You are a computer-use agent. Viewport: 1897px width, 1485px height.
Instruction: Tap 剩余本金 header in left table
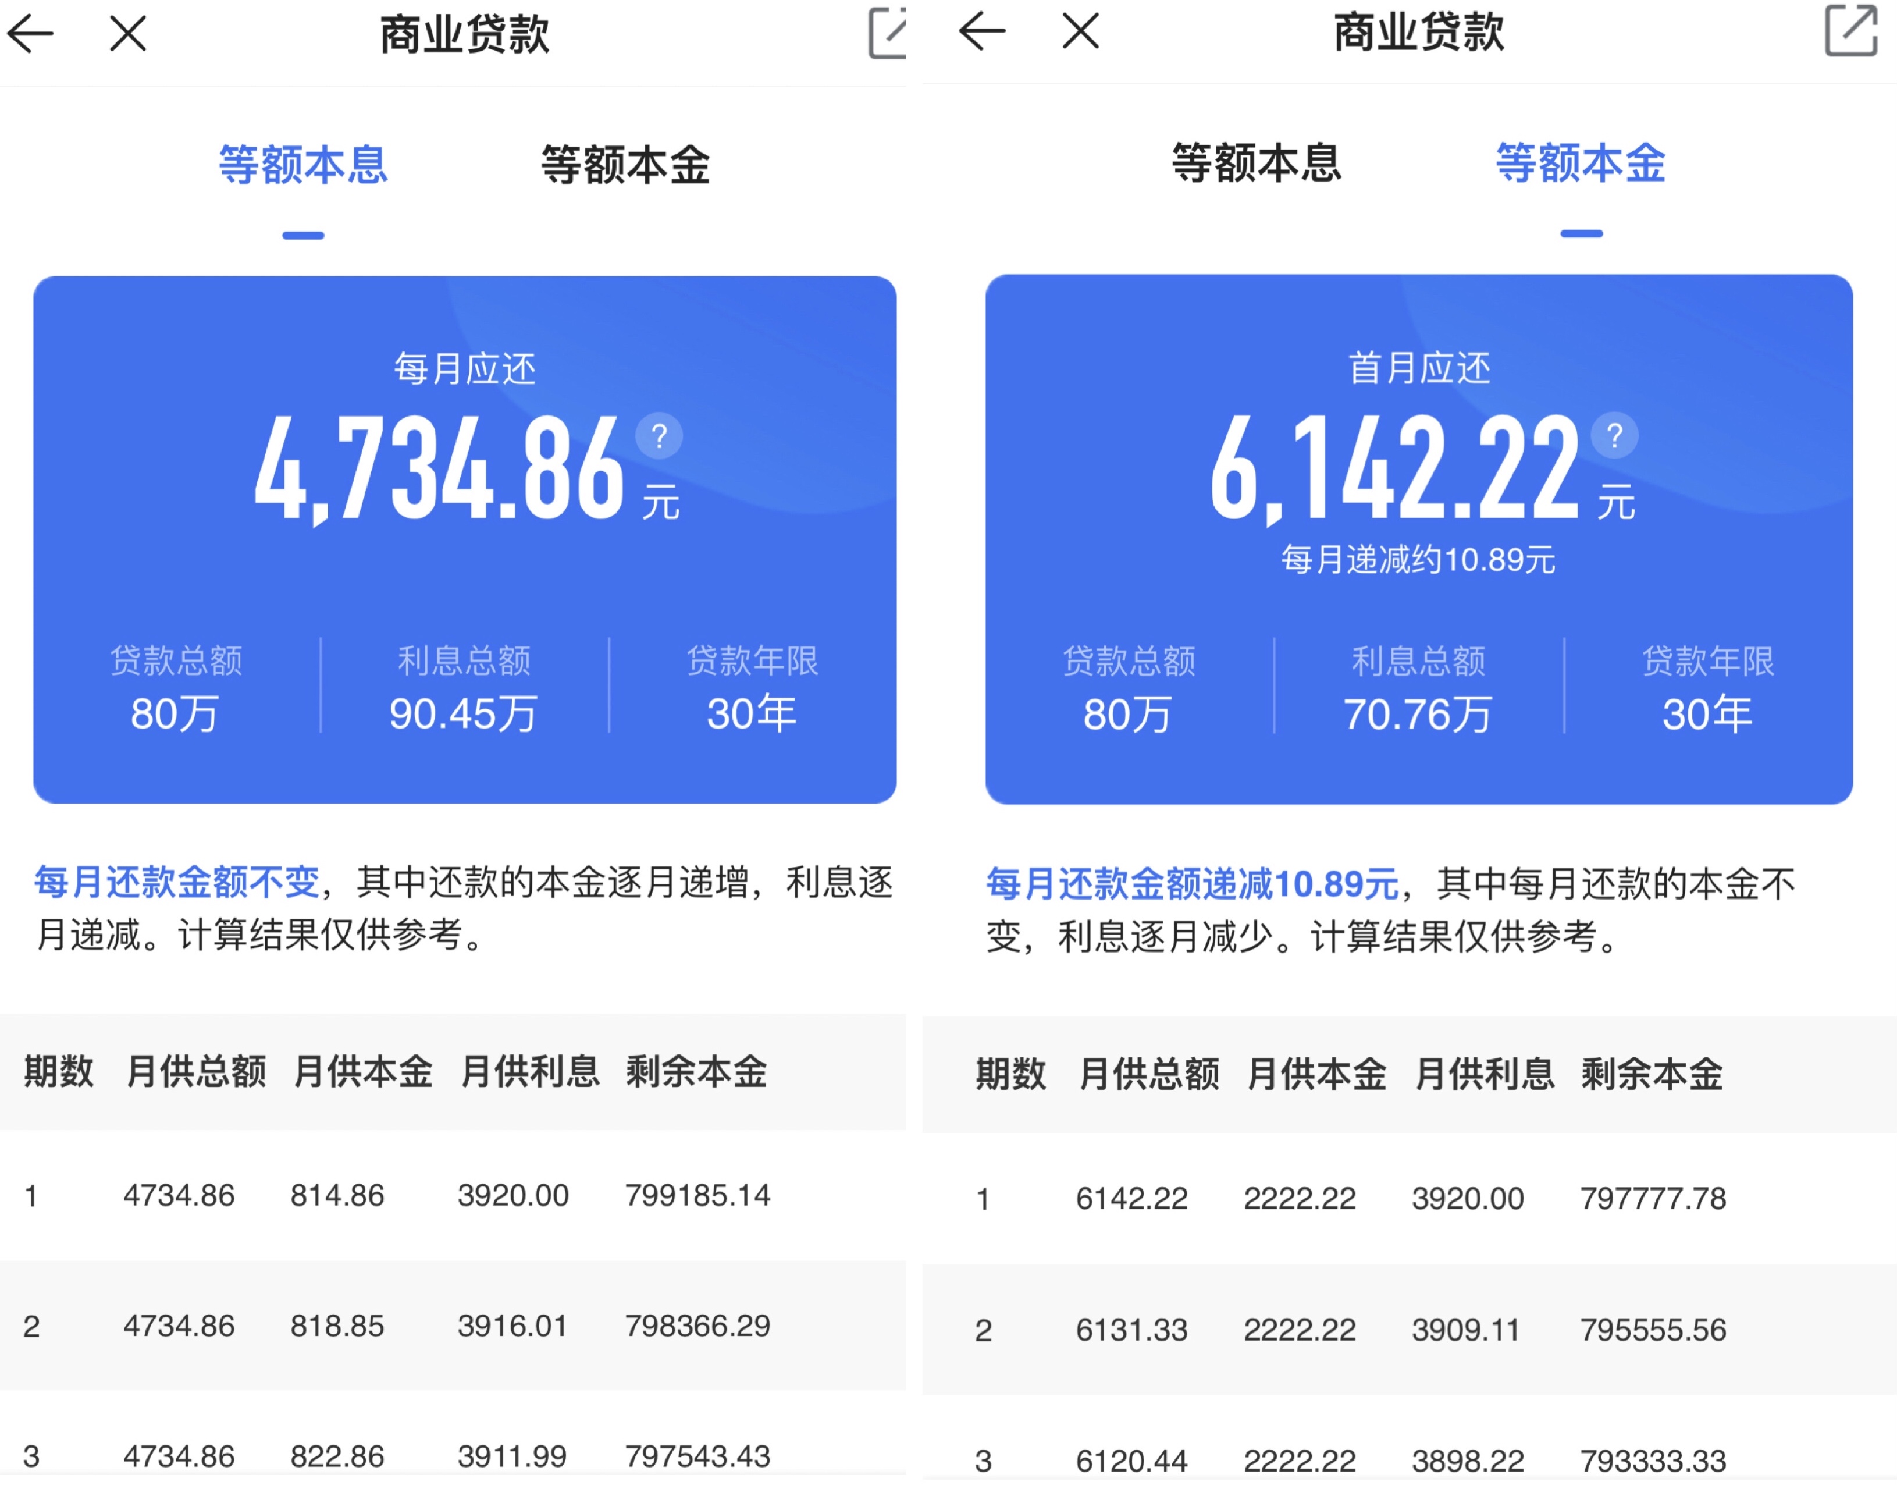pyautogui.click(x=697, y=1072)
